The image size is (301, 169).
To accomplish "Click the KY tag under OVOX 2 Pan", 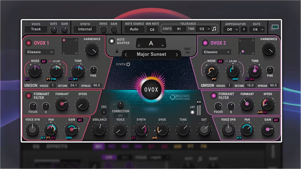I will pos(239,138).
